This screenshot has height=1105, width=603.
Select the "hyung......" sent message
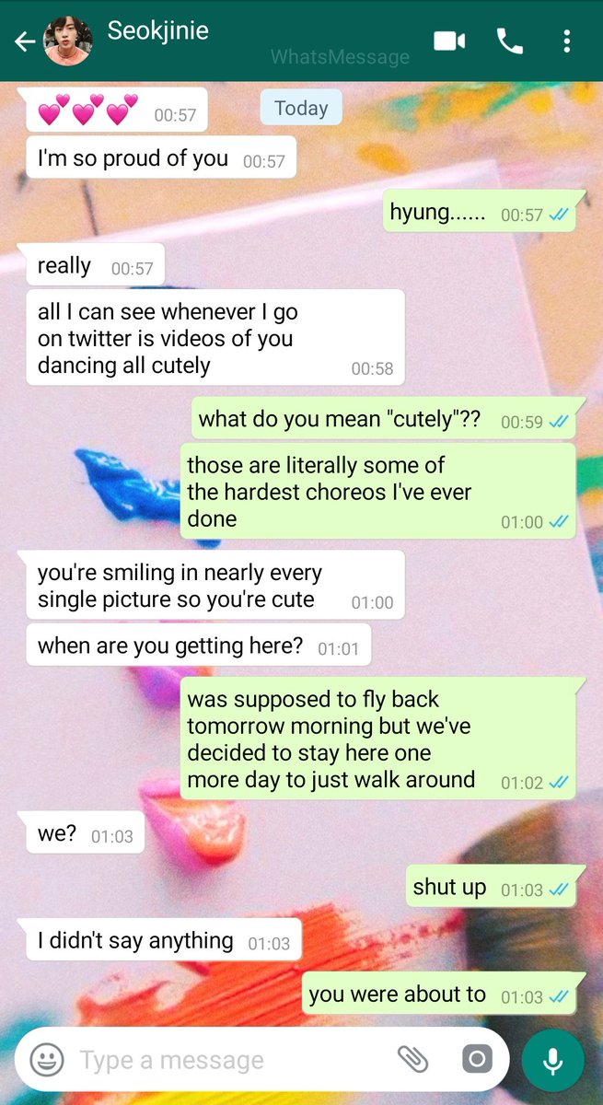pyautogui.click(x=479, y=212)
